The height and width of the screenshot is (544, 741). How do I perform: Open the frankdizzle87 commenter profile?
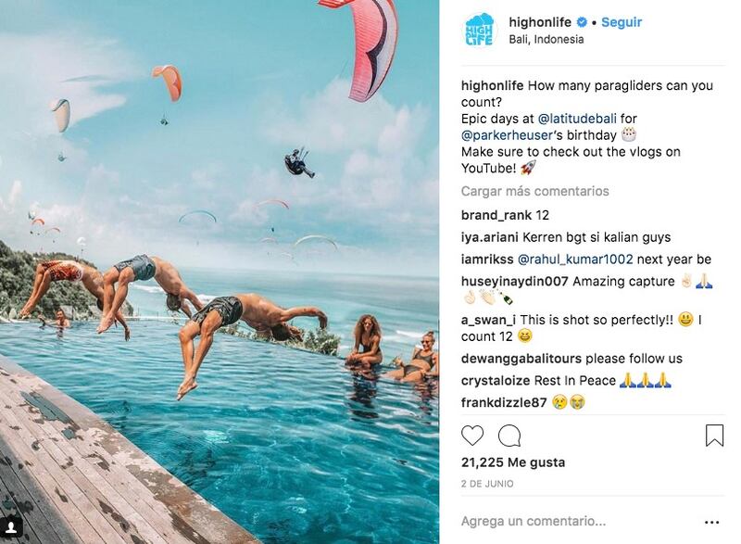(x=504, y=403)
